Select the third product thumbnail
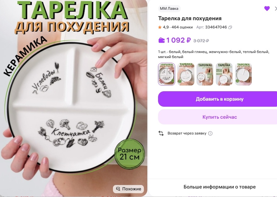Screen dimensions: 277x197 click(x=205, y=74)
